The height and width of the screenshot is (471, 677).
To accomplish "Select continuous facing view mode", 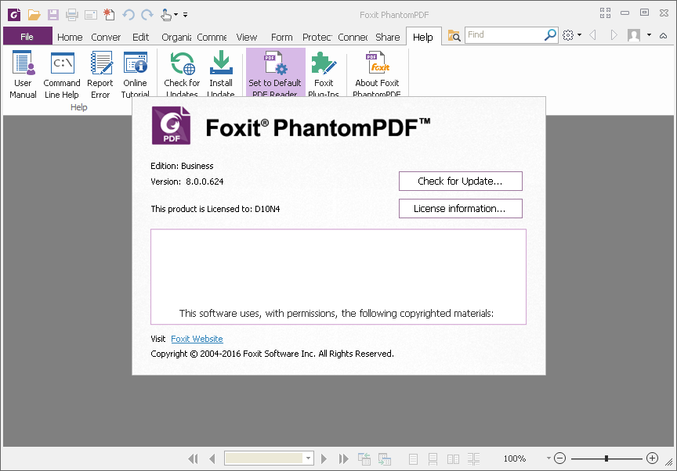I will pyautogui.click(x=473, y=459).
